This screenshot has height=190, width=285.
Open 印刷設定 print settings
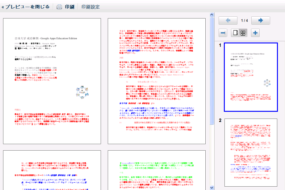90,7
